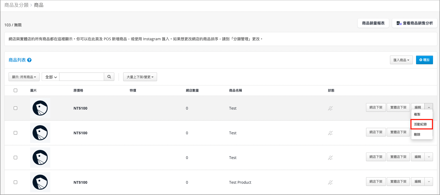Click the plus-circle icon on 增加 button
This screenshot has width=440, height=195.
click(x=421, y=60)
